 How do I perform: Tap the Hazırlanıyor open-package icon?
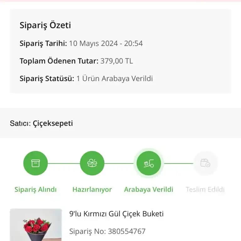point(92,163)
